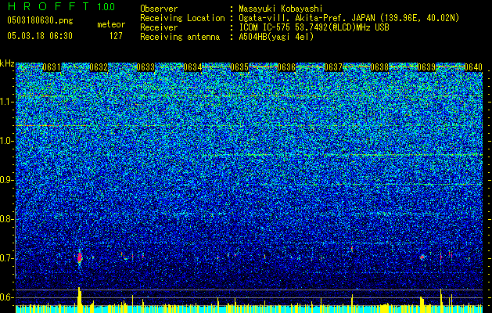The width and height of the screenshot is (492, 313).
Task: Click the filename 0503180630.png
Action: pos(40,20)
